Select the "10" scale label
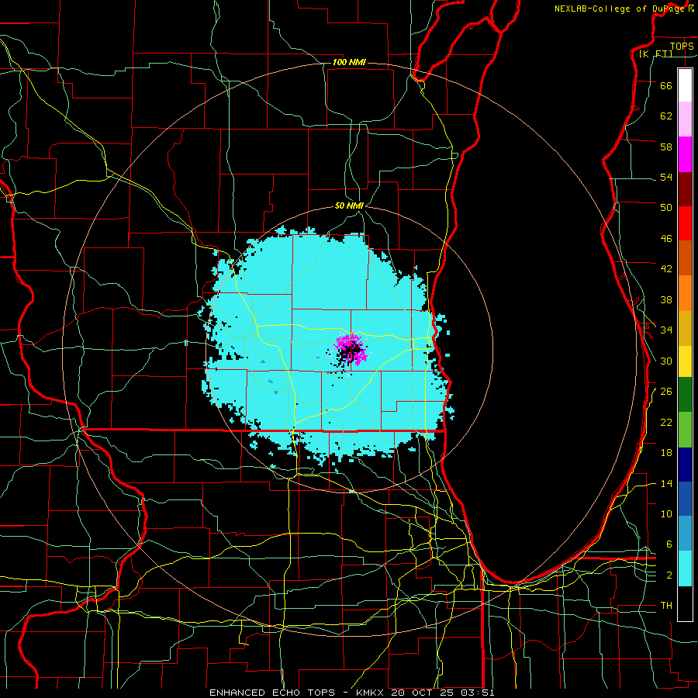The width and height of the screenshot is (698, 698). [x=666, y=513]
